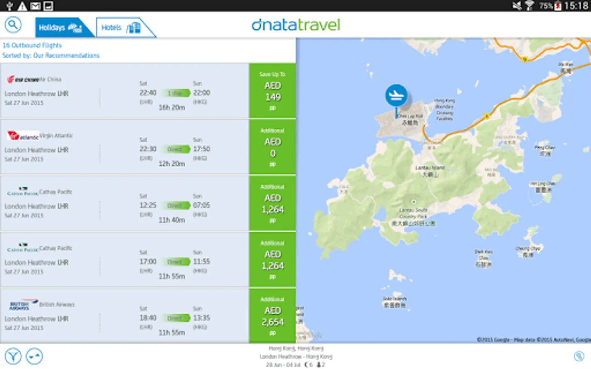Select the Save Up To AED 149 price
The image size is (591, 369).
(273, 91)
